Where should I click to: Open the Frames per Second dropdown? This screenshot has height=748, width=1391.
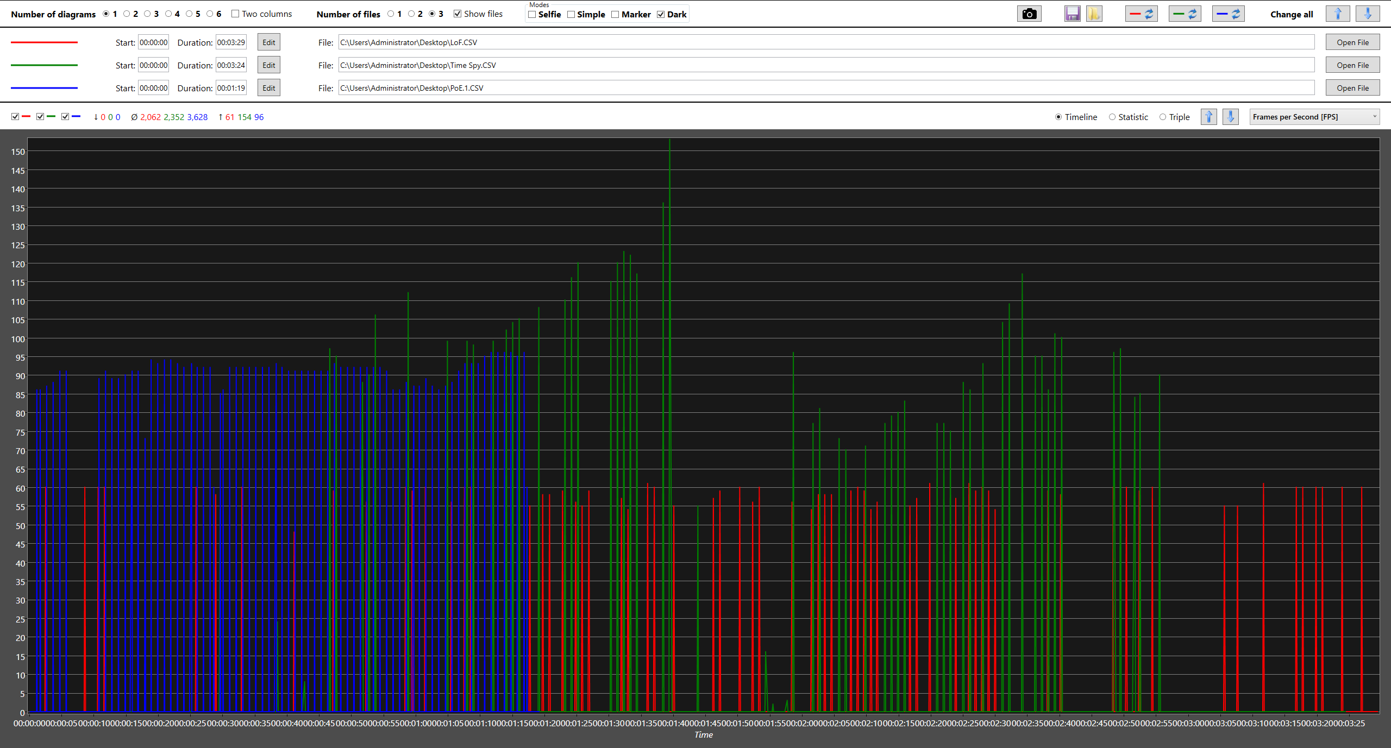point(1314,117)
